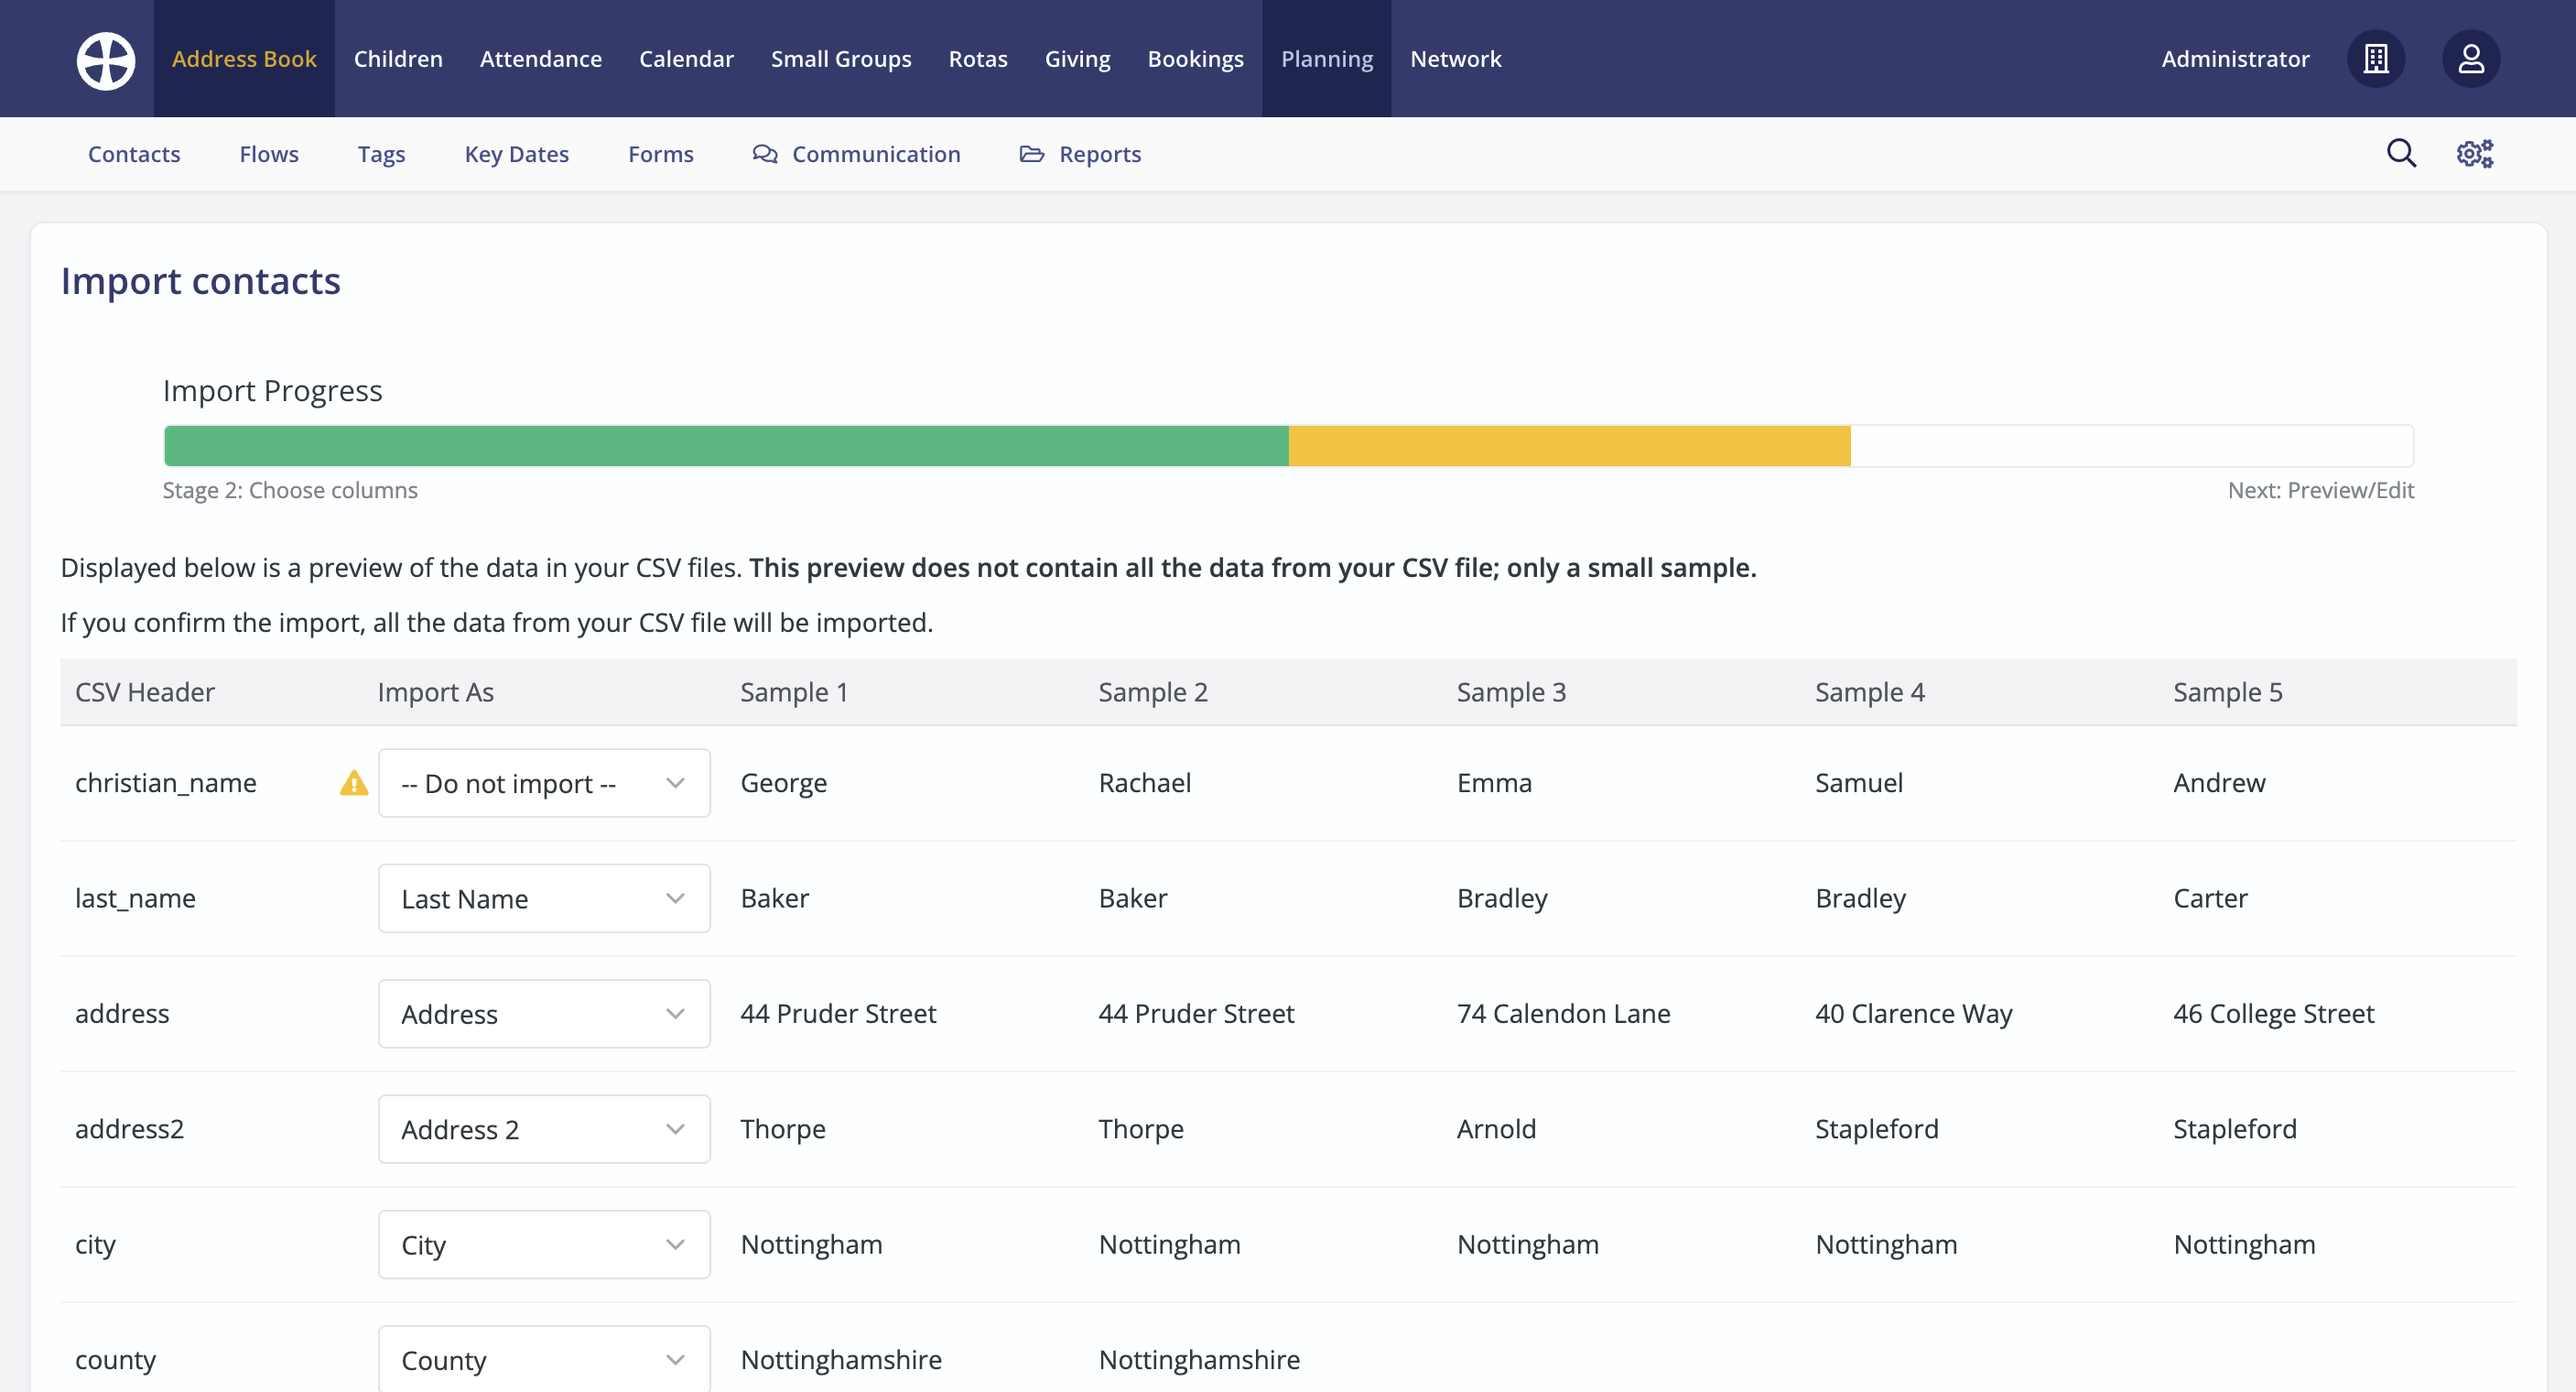Open the module settings gears icon
This screenshot has height=1392, width=2576.
point(2474,153)
